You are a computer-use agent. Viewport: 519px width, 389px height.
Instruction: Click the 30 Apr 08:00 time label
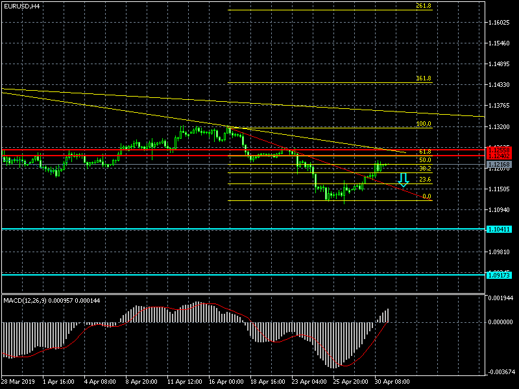point(392,382)
